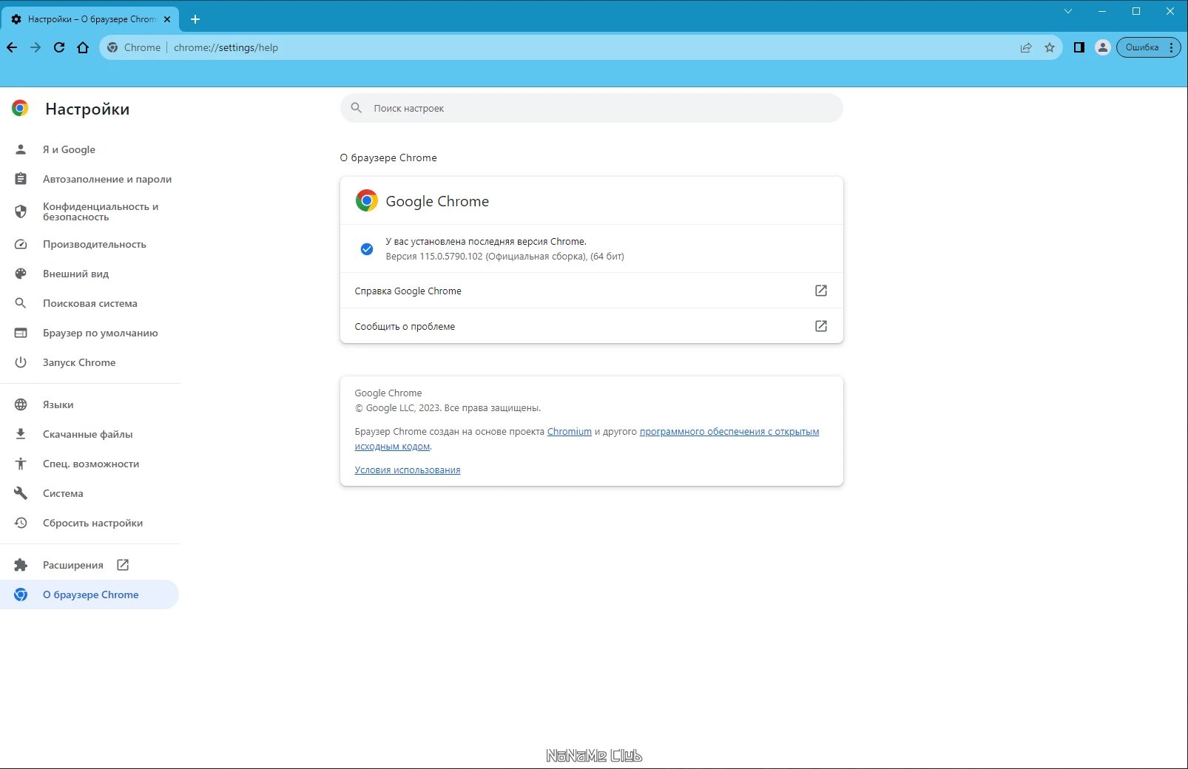Open the three-dot Chrome menu

click(x=1172, y=47)
